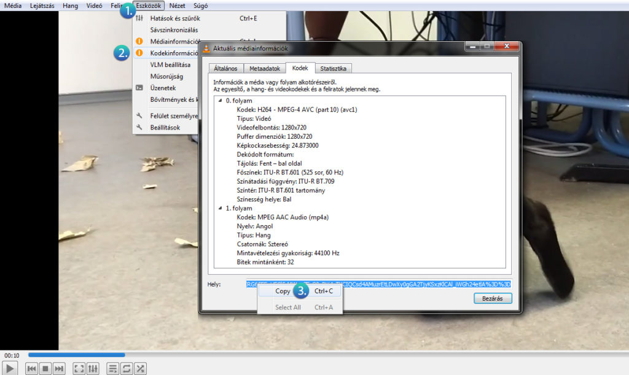Select the Színesség helye: Bal row
Image resolution: width=629 pixels, height=375 pixels.
264,199
